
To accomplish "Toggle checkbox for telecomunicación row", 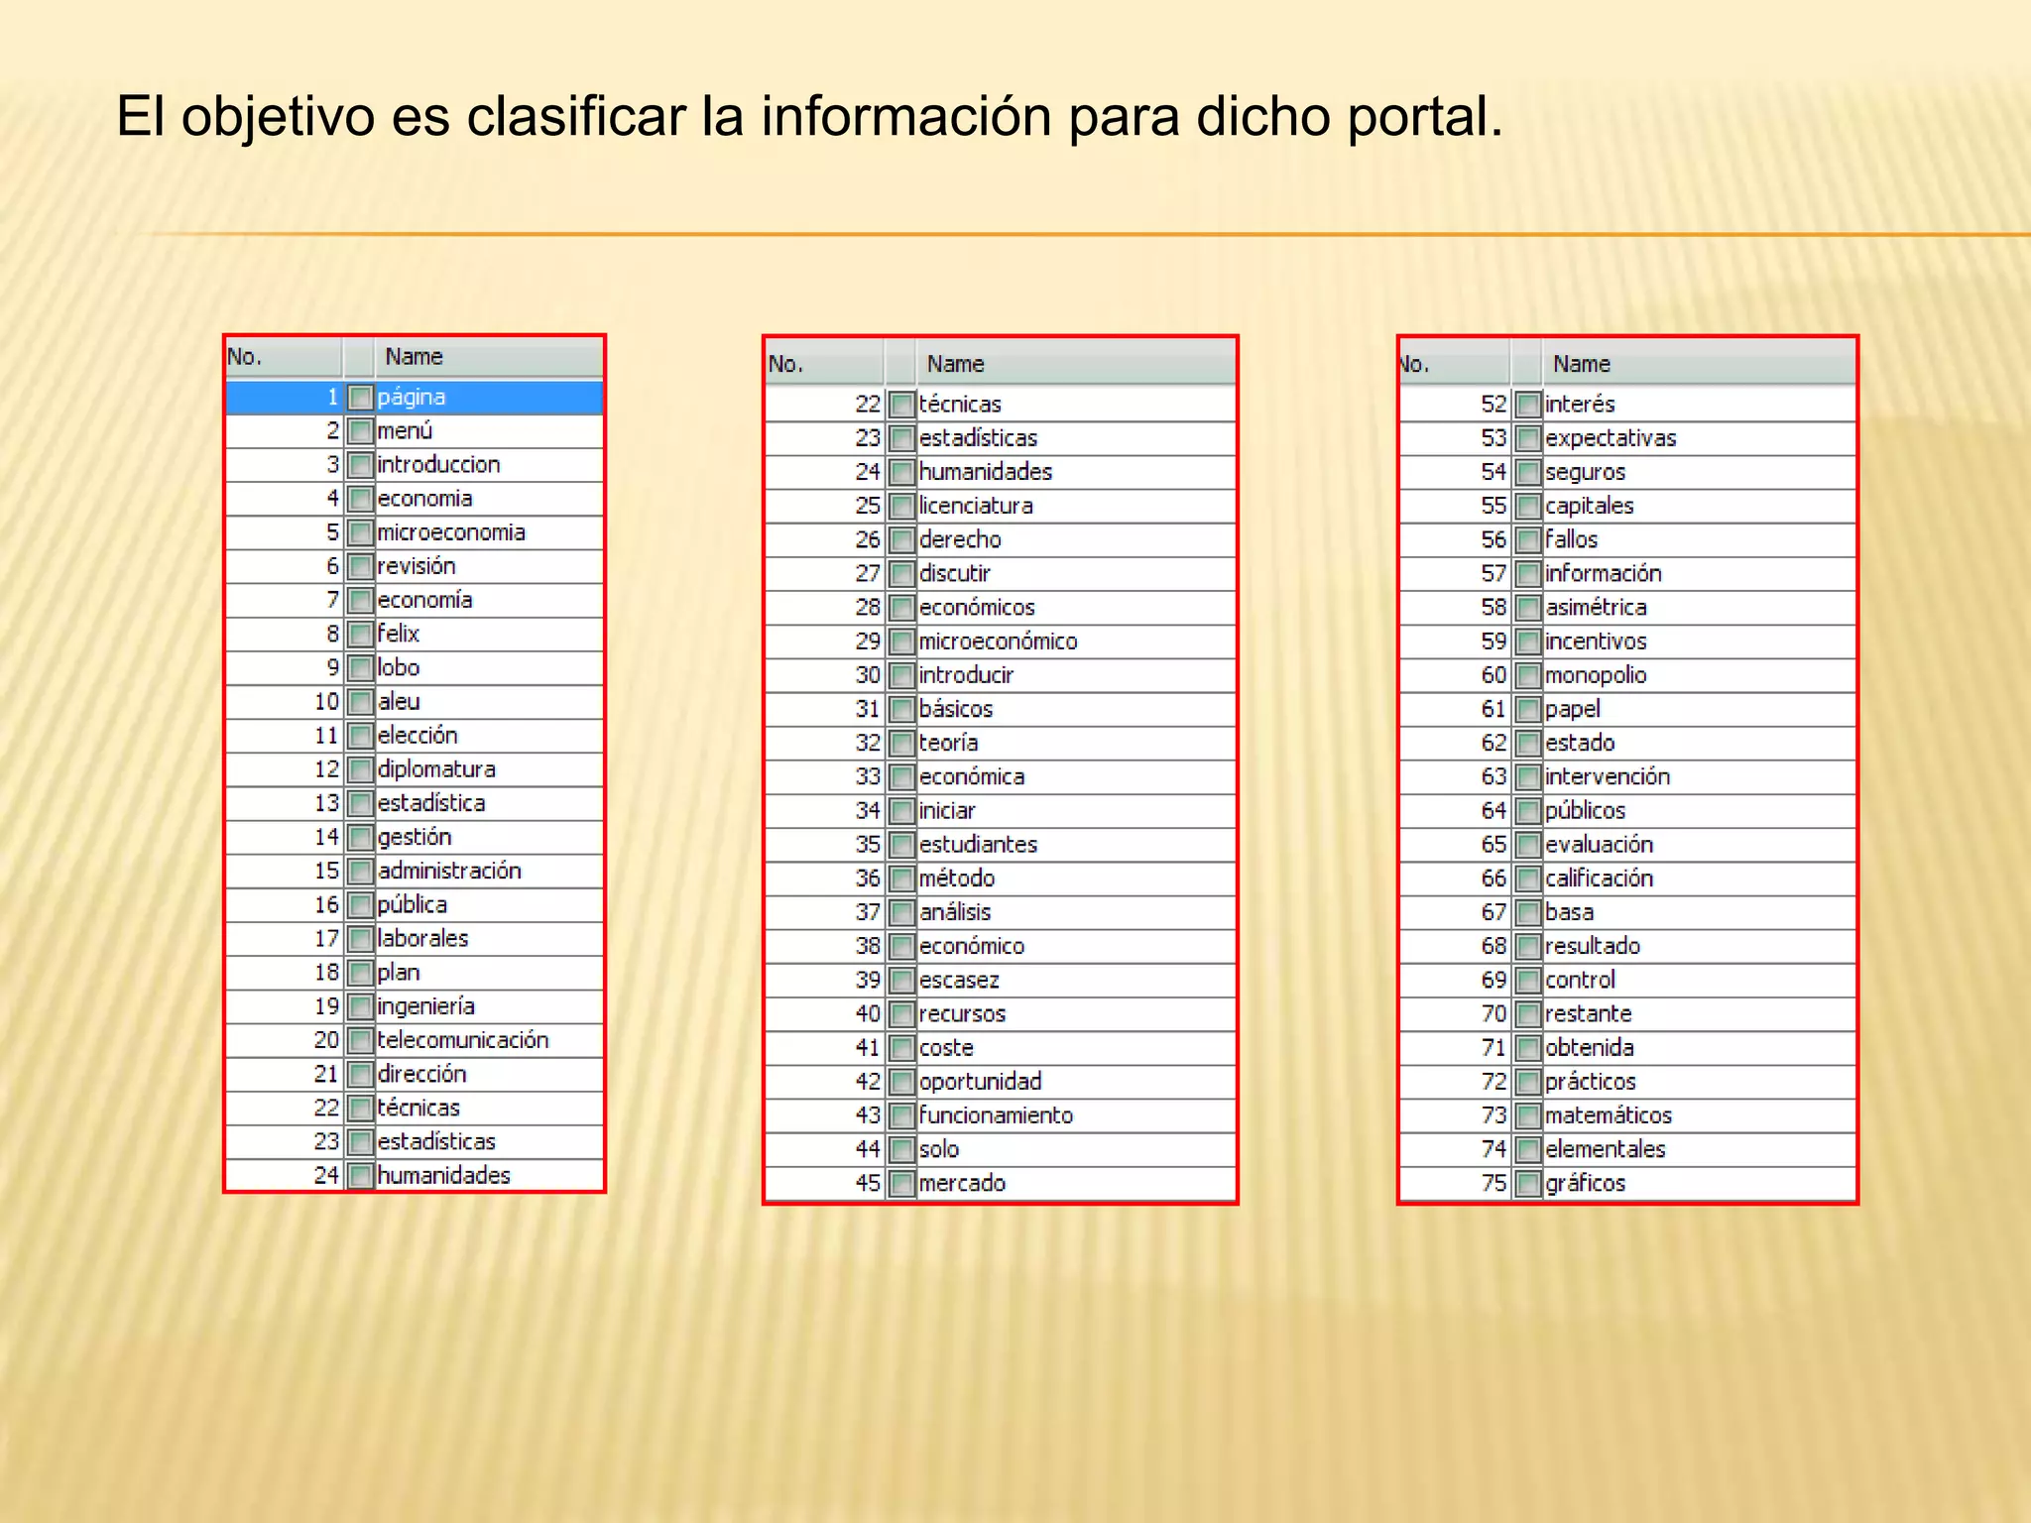I will coord(361,1040).
